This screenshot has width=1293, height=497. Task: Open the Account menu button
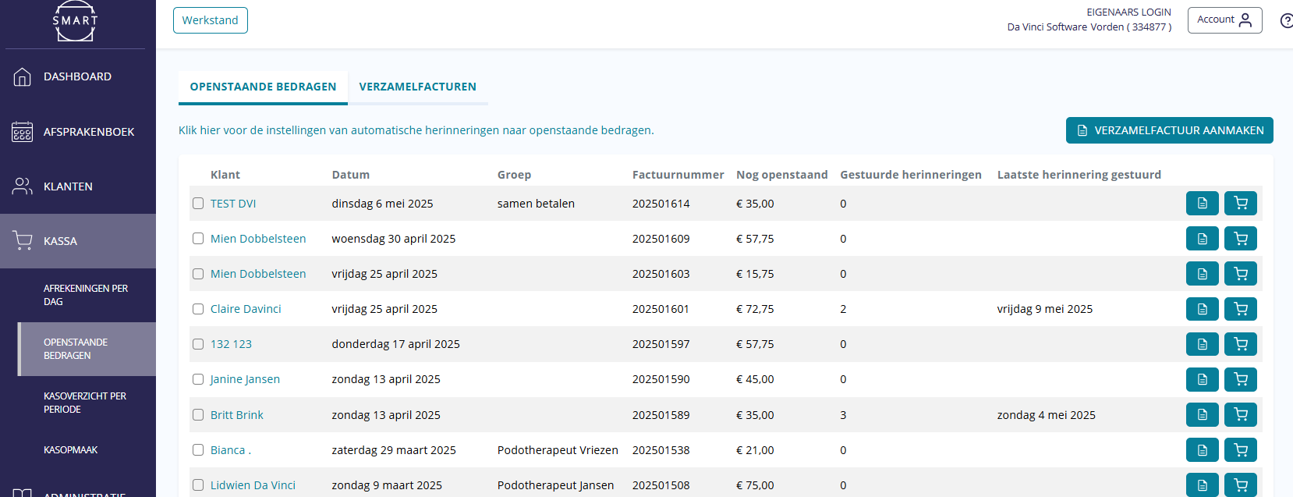tap(1224, 20)
